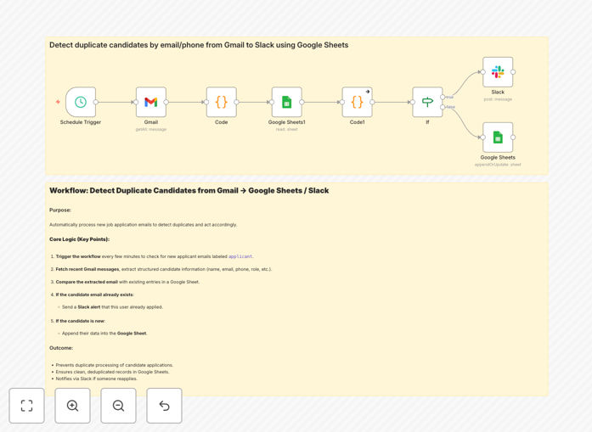Screen dimensions: 592x432
Task: Click the purple 'applicant' label text
Action: click(x=240, y=256)
